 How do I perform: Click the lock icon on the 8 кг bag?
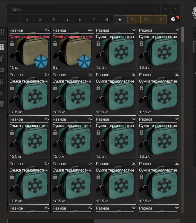tap(55, 43)
